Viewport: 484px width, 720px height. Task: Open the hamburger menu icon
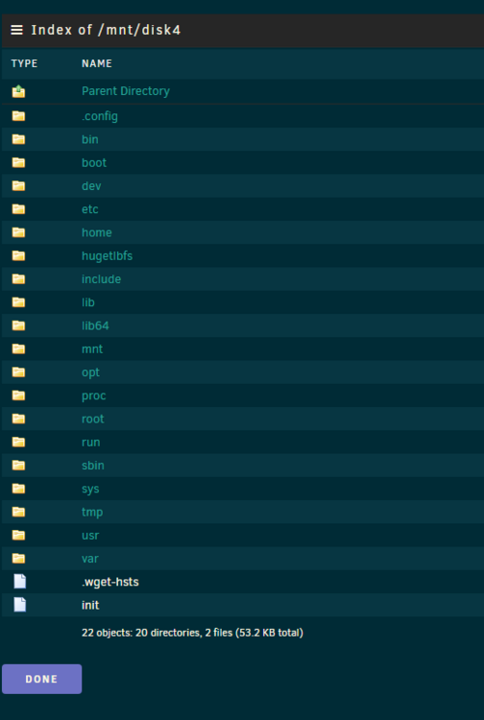tap(17, 30)
